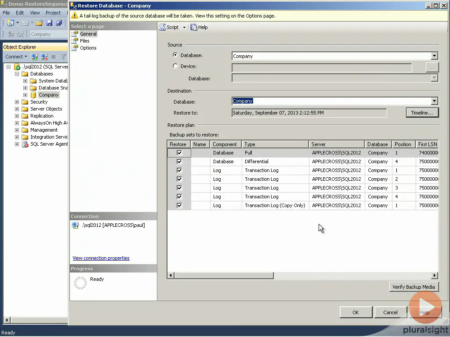Click the Open File folder icon
This screenshot has height=337, width=450.
[x=40, y=23]
